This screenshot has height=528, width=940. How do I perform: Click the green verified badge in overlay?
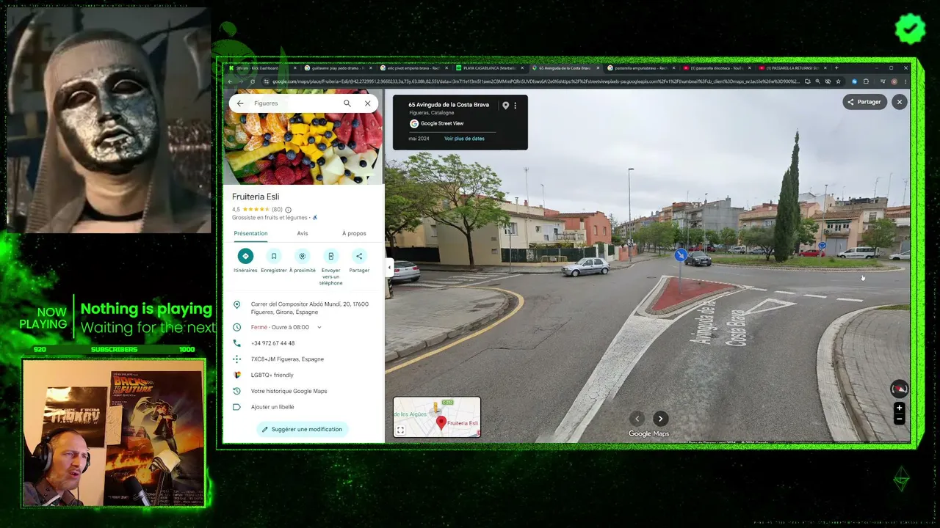pyautogui.click(x=911, y=29)
